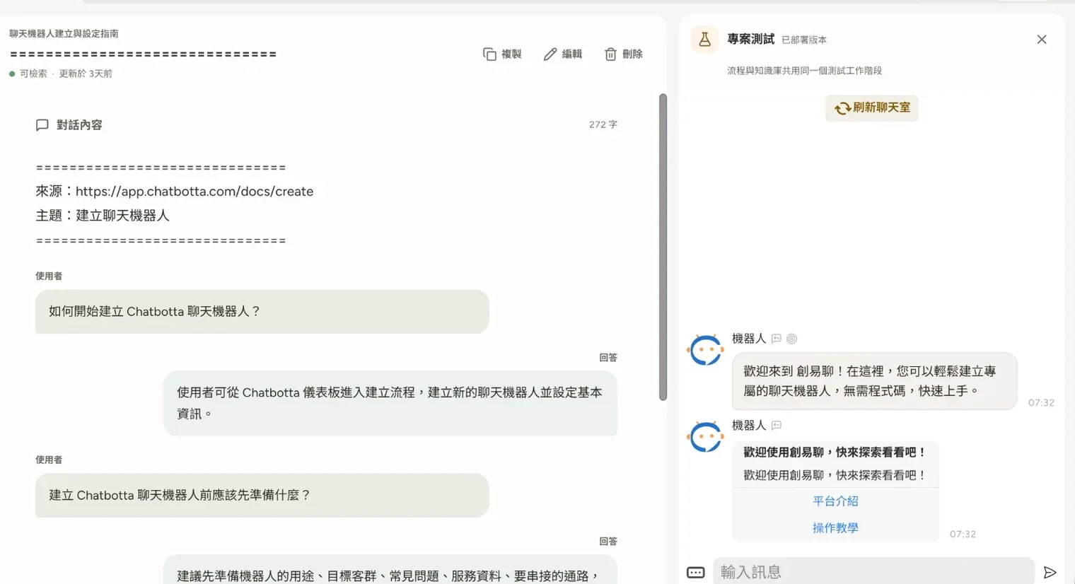Click the 主題：建立聊天機器人 line
The width and height of the screenshot is (1075, 584).
click(103, 216)
